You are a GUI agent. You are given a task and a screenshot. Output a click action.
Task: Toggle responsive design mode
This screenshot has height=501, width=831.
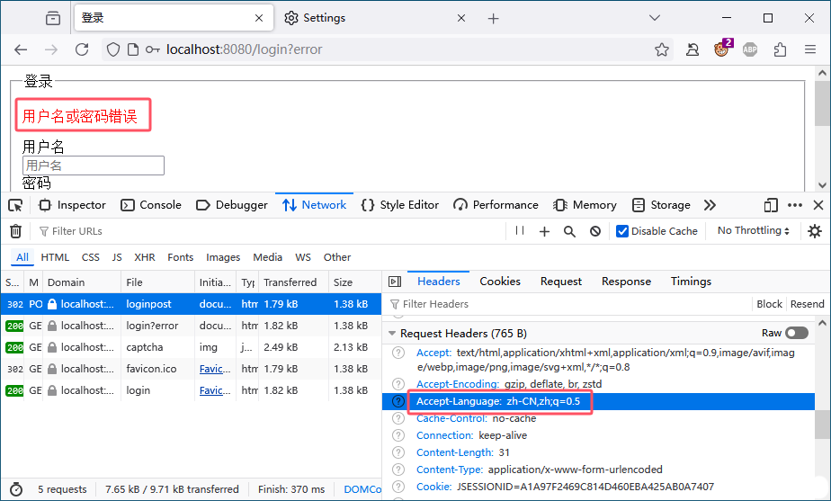(771, 205)
